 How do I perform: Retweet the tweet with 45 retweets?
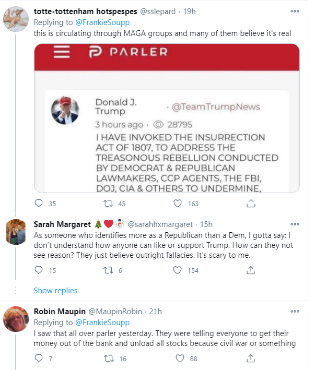coord(109,203)
